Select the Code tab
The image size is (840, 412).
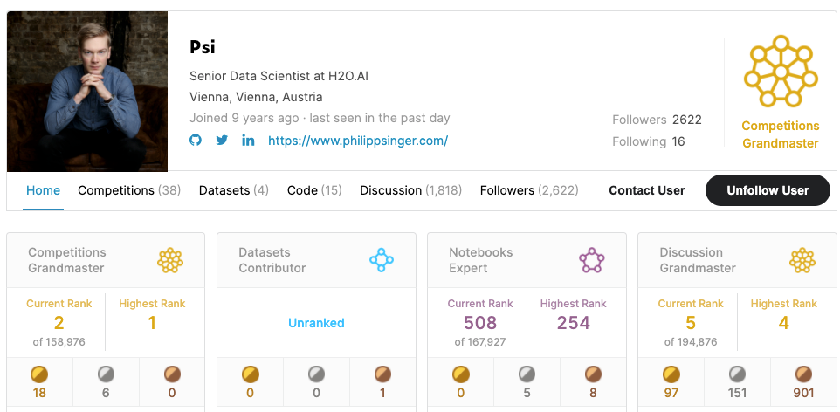pyautogui.click(x=314, y=190)
